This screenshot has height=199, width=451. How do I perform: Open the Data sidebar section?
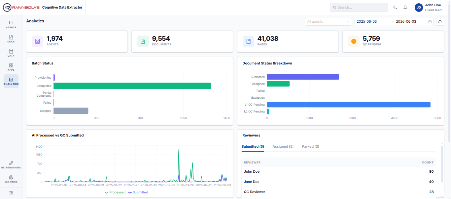tap(11, 53)
